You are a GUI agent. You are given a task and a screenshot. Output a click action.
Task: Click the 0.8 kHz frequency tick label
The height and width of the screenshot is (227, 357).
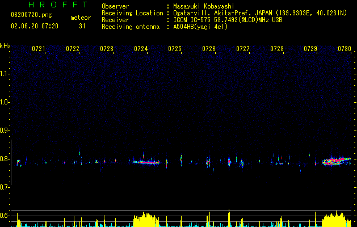5,159
